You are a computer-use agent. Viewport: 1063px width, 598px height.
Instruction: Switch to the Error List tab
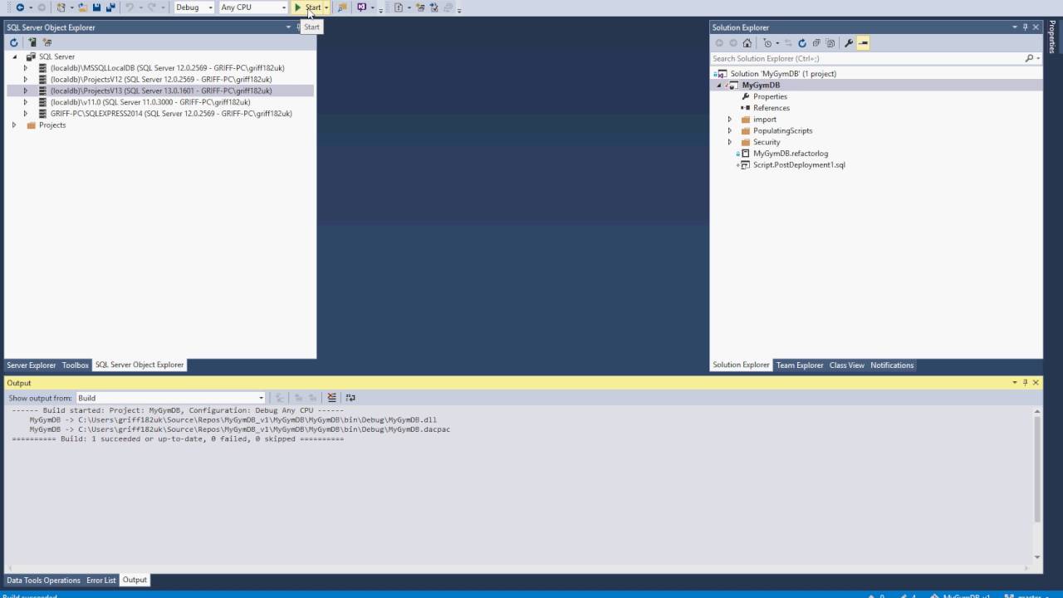pos(101,581)
